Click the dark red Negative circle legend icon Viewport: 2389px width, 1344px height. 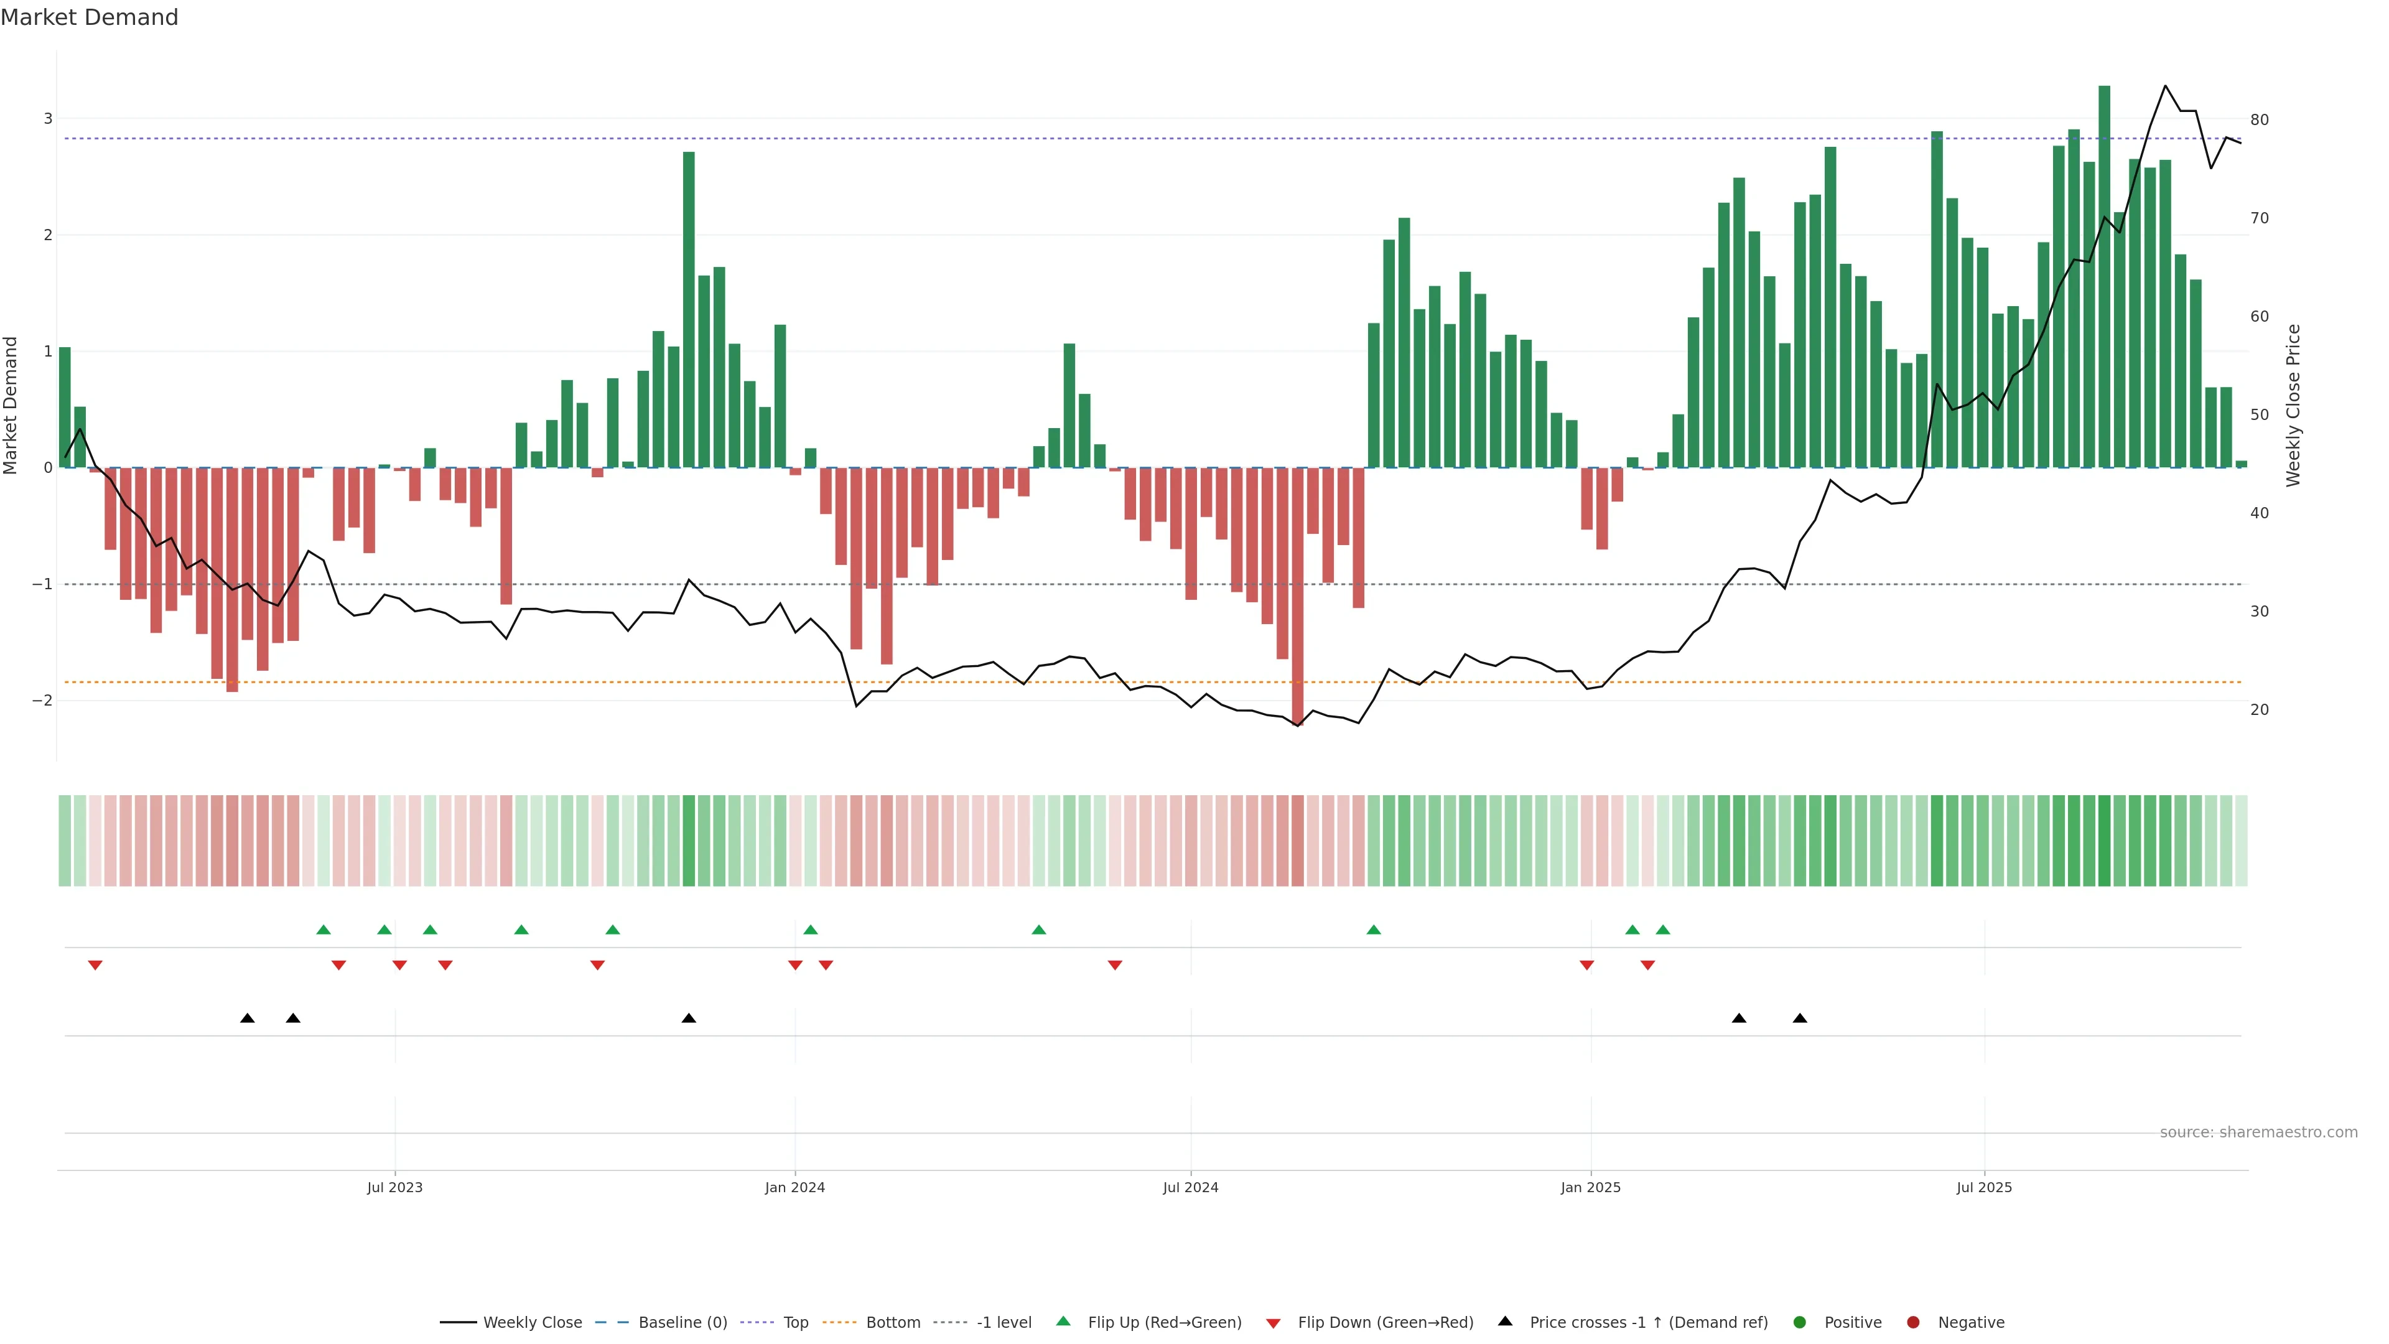1913,1322
